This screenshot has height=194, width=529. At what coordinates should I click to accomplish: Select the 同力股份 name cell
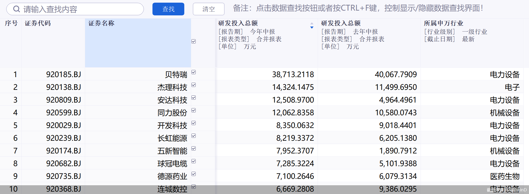pos(138,112)
